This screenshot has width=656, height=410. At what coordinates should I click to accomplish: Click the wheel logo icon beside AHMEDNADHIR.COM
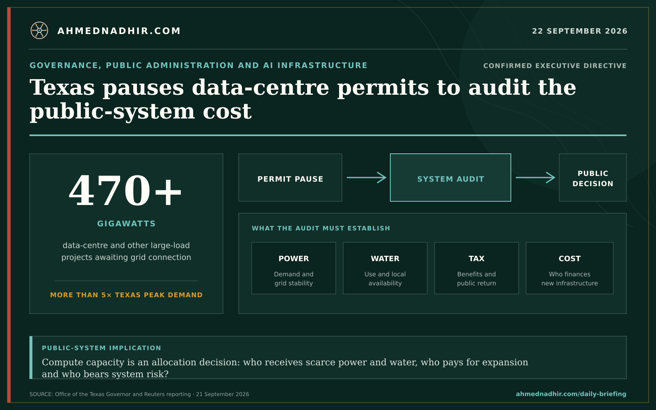(39, 30)
